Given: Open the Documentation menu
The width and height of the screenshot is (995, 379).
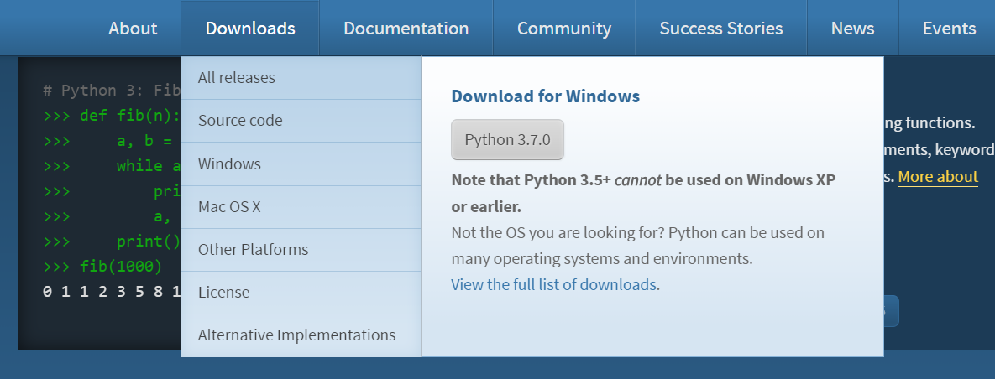Looking at the screenshot, I should pos(406,28).
